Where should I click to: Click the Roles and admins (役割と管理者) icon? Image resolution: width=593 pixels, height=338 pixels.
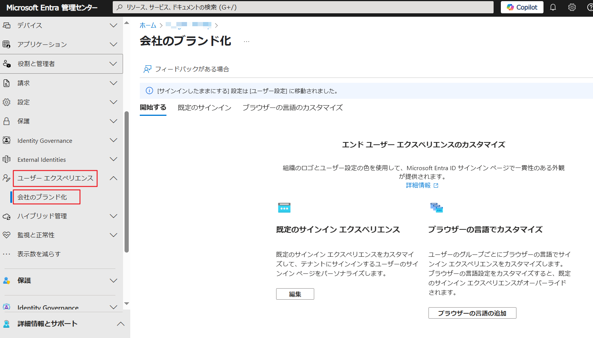(6, 64)
